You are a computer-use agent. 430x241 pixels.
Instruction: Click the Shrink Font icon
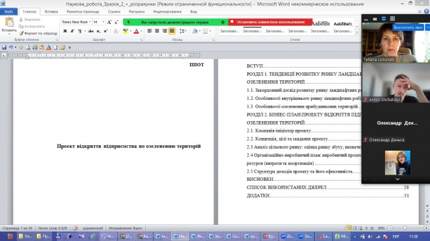[116, 22]
